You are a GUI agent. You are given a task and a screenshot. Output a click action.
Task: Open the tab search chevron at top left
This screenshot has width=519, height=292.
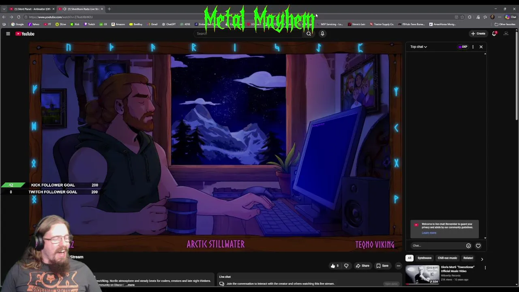[4, 9]
